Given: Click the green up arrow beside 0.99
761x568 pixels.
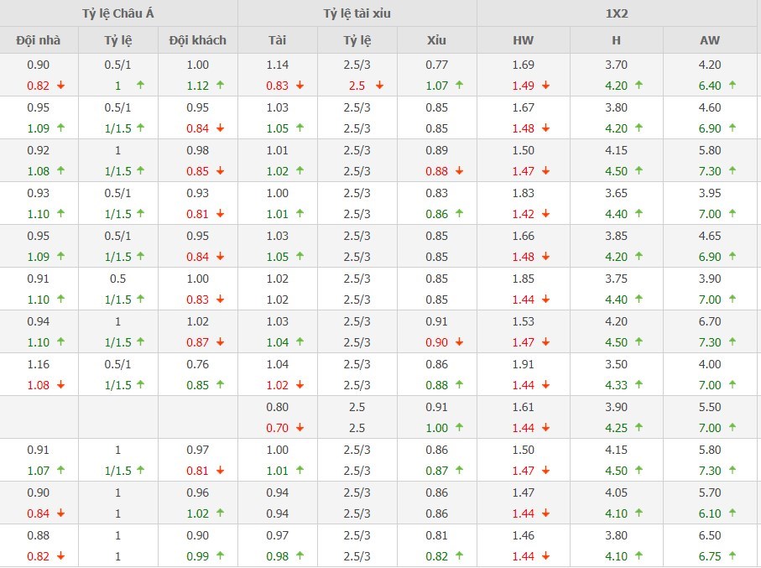Looking at the screenshot, I should click(220, 555).
